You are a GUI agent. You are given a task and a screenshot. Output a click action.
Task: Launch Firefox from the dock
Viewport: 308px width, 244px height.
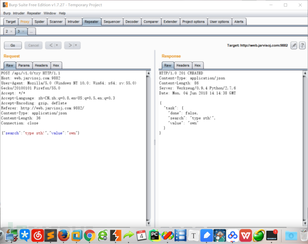[64, 235]
